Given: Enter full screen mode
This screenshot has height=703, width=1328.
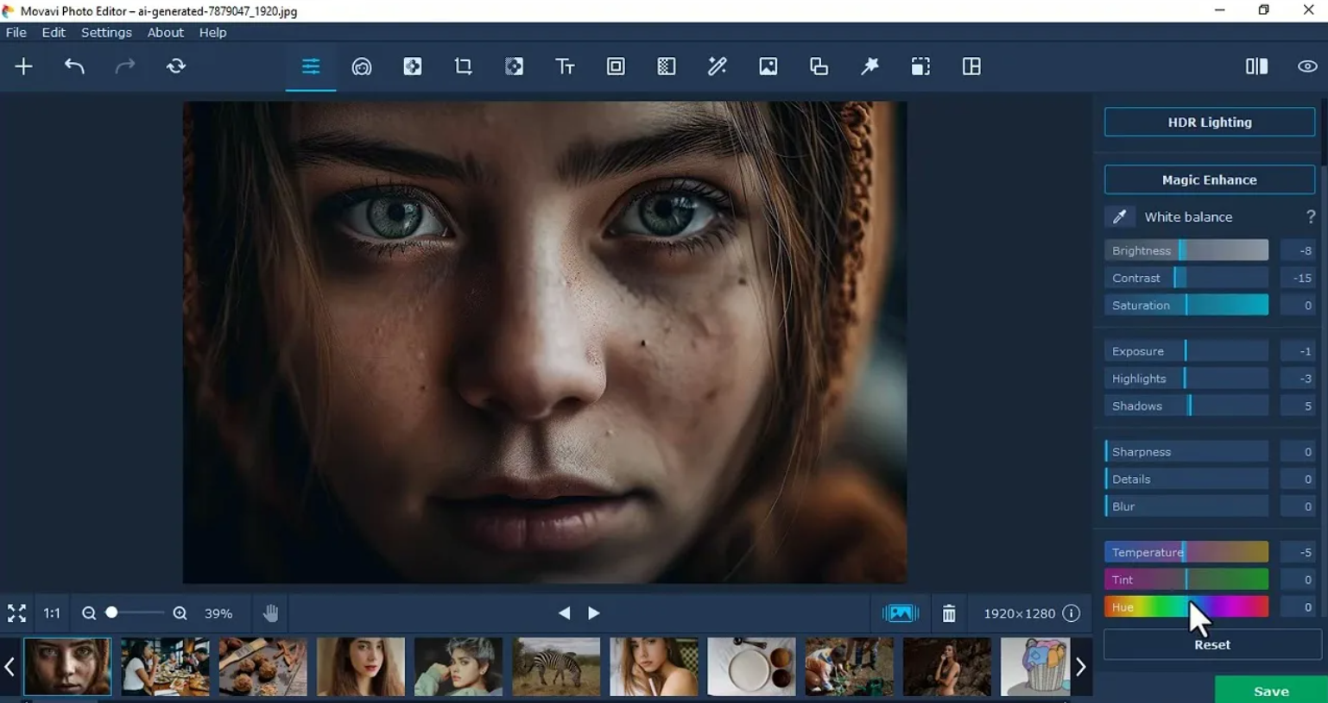Looking at the screenshot, I should (x=16, y=613).
